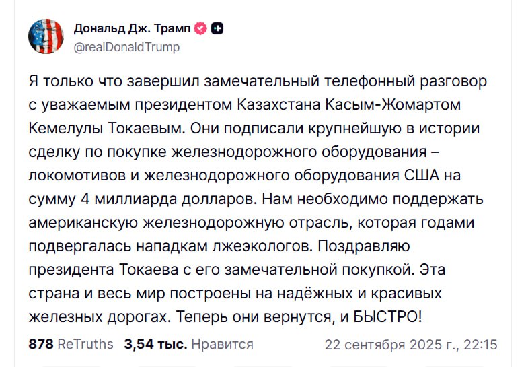
Task: Click the word лжеэкологов in the post
Action: (263, 246)
